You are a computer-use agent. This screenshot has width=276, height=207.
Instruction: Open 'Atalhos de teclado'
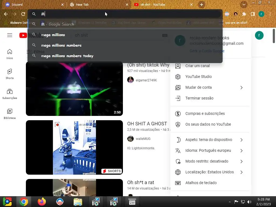point(210,183)
